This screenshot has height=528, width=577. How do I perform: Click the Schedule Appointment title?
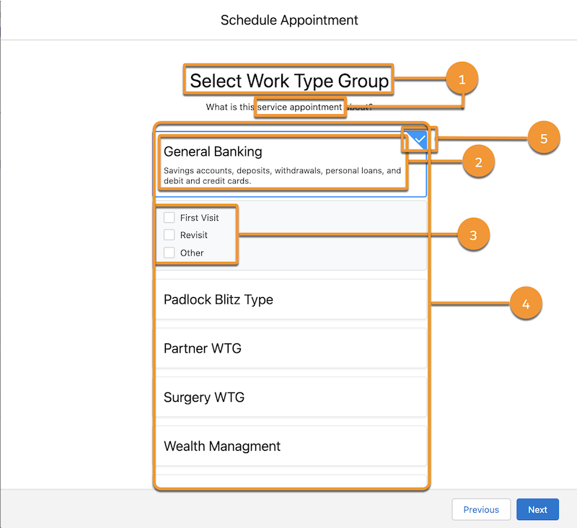coord(288,20)
